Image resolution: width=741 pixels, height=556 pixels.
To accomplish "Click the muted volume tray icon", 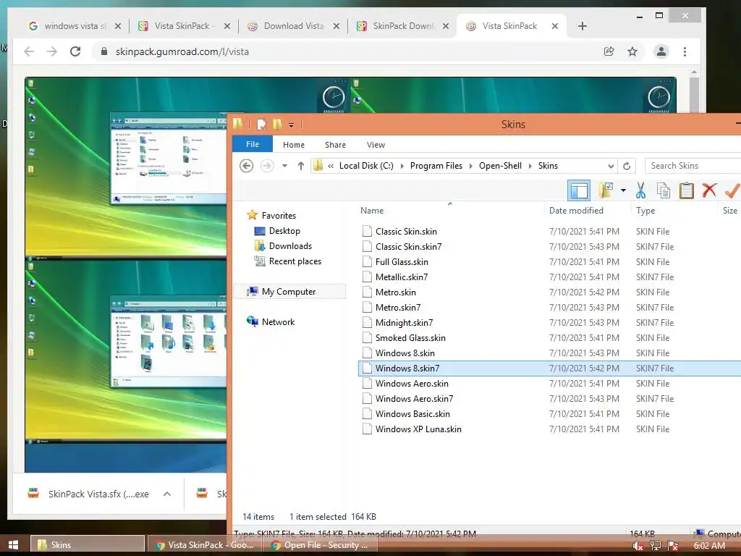I will 638,546.
